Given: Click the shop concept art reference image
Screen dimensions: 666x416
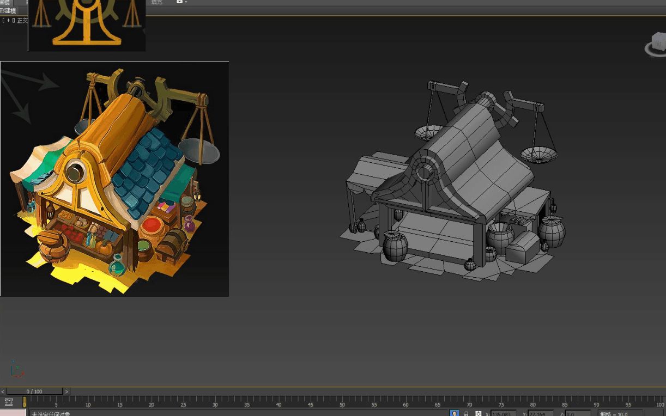Looking at the screenshot, I should click(x=114, y=178).
